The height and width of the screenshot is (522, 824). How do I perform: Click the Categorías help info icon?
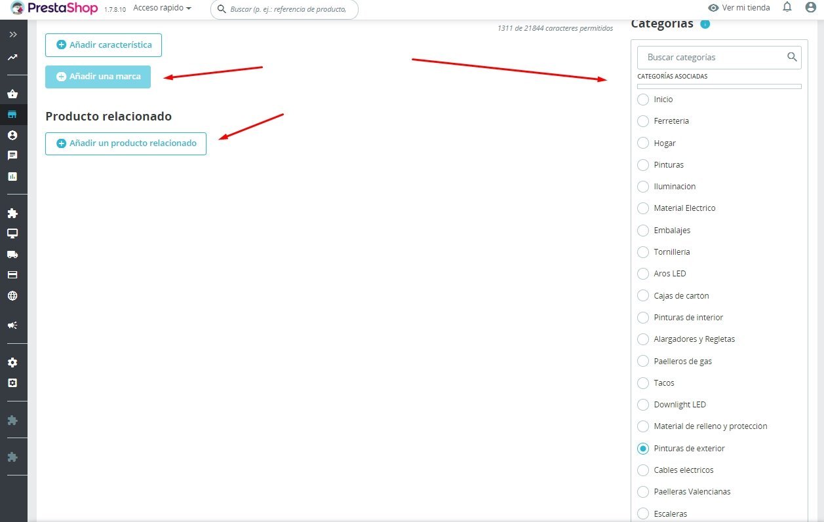coord(705,24)
